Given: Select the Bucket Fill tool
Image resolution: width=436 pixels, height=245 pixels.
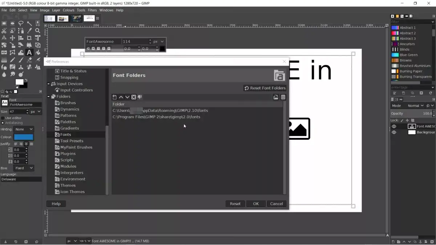Looking at the screenshot, I should tap(38, 53).
